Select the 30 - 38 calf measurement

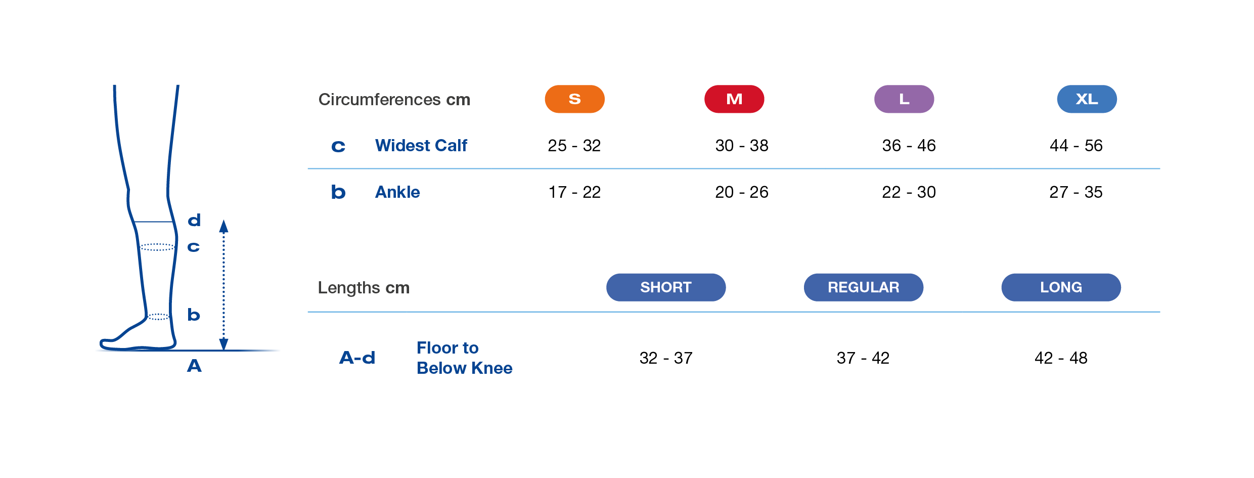(742, 146)
